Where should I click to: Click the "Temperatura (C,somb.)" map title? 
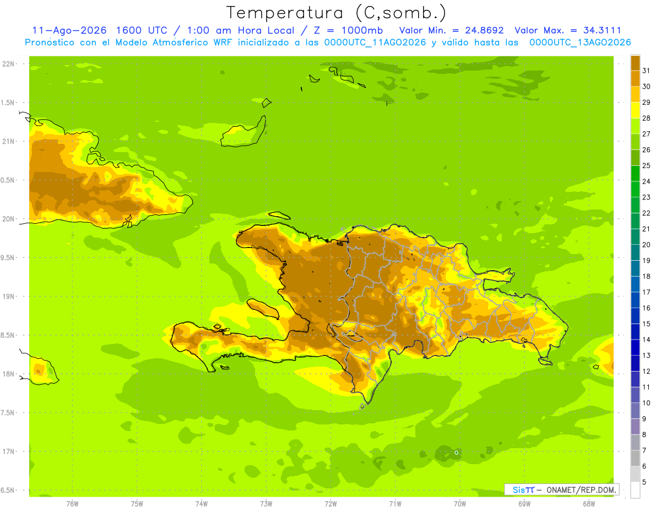(x=337, y=13)
